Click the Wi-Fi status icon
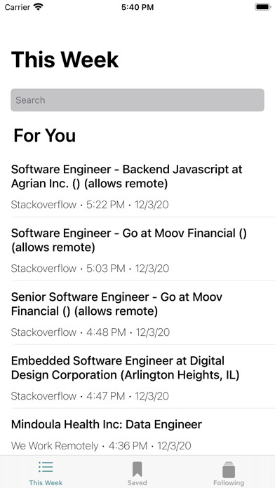This screenshot has height=488, width=275. pyautogui.click(x=39, y=7)
